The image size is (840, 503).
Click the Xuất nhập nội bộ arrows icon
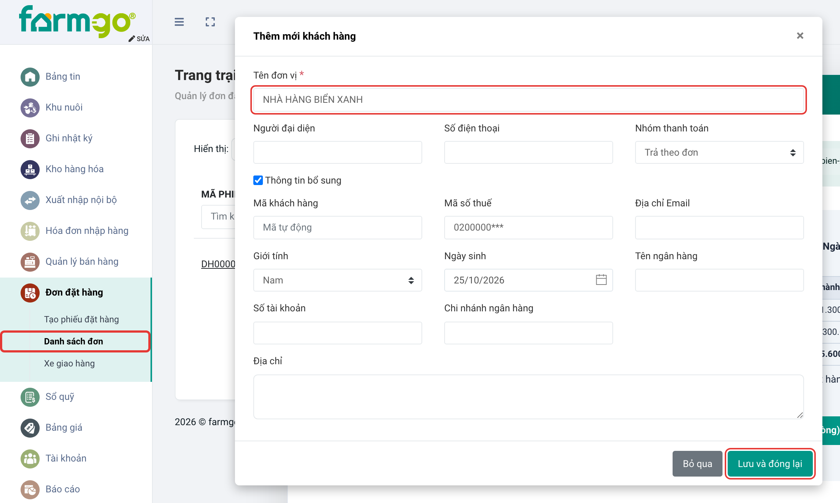tap(30, 200)
